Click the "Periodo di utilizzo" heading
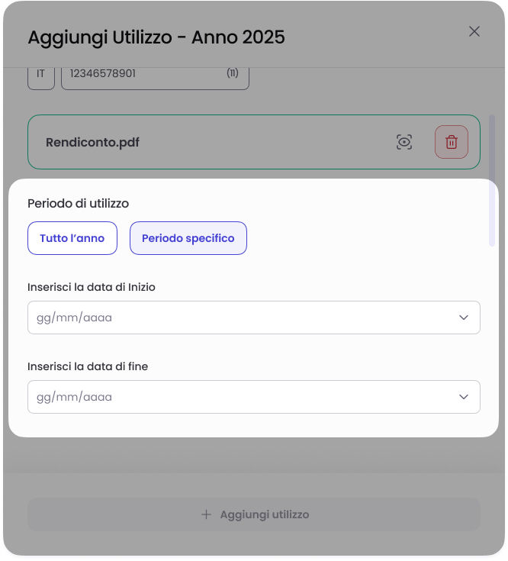508x561 pixels. point(78,204)
